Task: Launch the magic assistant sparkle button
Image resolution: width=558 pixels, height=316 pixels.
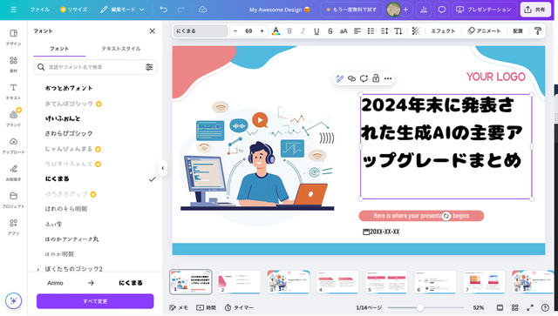Action: pyautogui.click(x=14, y=300)
